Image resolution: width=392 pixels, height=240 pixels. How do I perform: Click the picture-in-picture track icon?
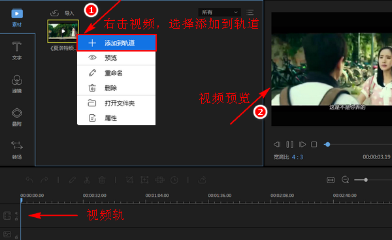coord(7,234)
